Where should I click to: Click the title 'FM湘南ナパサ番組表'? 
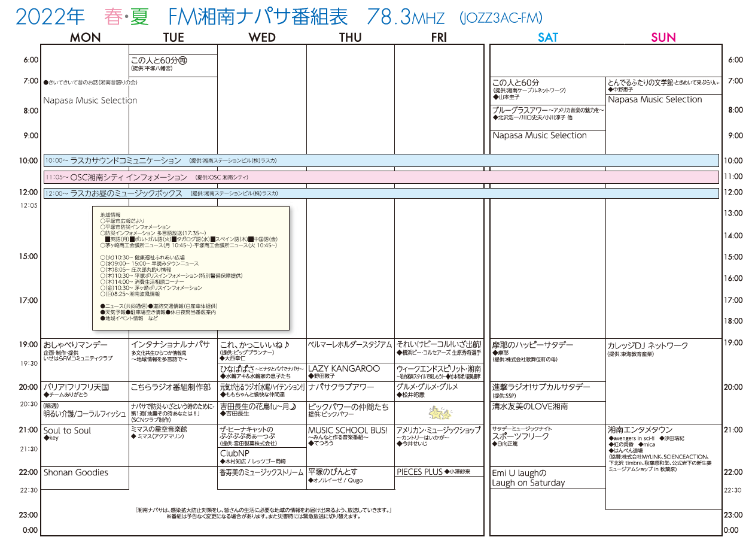point(258,17)
